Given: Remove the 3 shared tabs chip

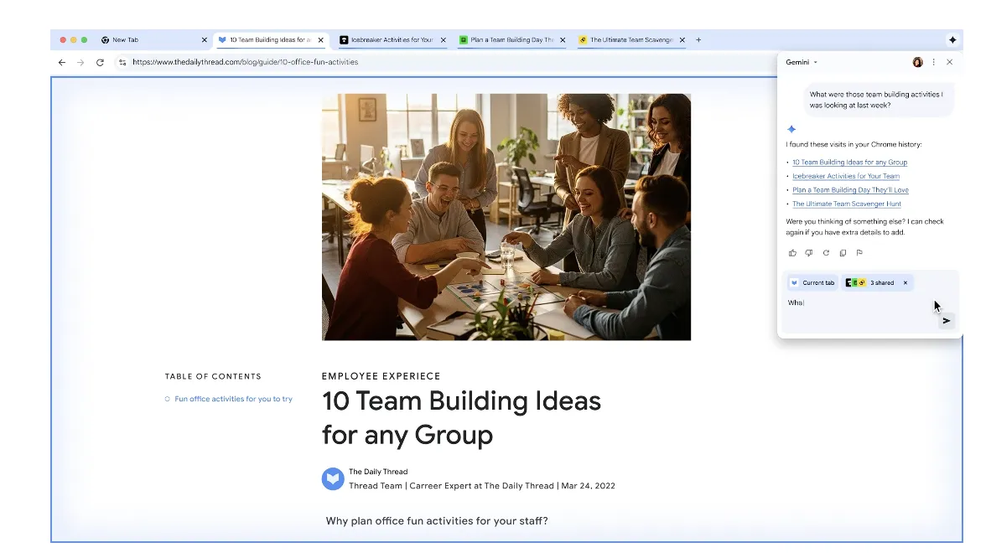Looking at the screenshot, I should click(905, 283).
